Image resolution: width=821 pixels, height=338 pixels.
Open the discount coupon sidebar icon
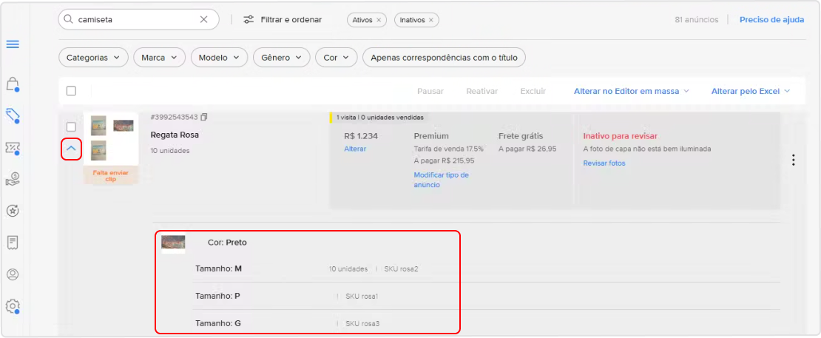pos(13,148)
